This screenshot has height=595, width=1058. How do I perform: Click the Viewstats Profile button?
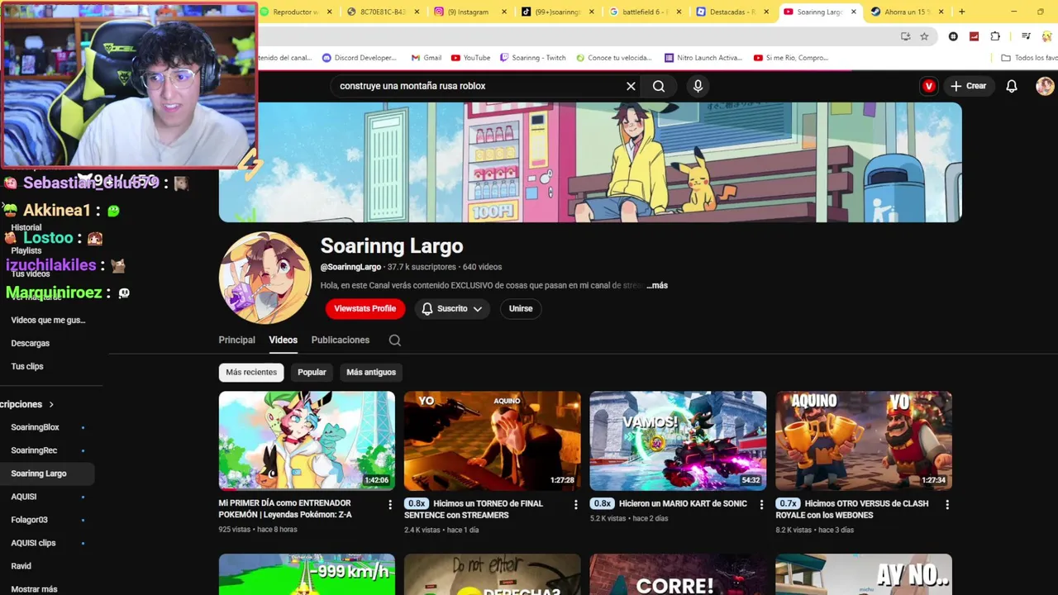[365, 308]
